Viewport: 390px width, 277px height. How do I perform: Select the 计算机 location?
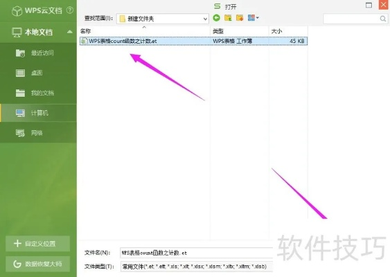(x=38, y=113)
